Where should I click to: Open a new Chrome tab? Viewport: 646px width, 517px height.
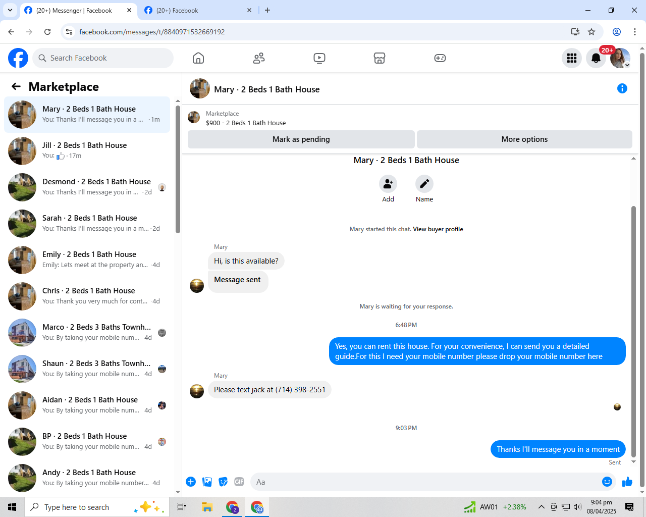[267, 10]
